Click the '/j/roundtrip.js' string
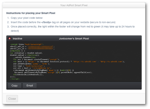 (x=41, y=68)
